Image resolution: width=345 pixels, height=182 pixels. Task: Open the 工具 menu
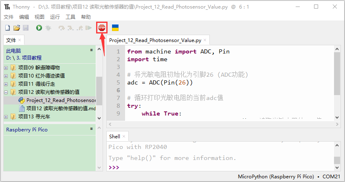point(70,17)
